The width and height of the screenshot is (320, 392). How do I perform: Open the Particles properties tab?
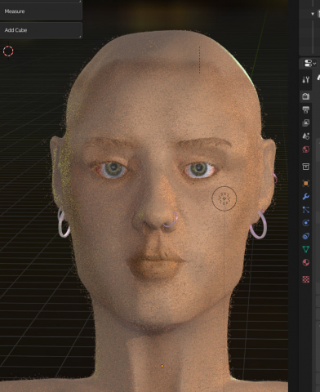pos(306,210)
